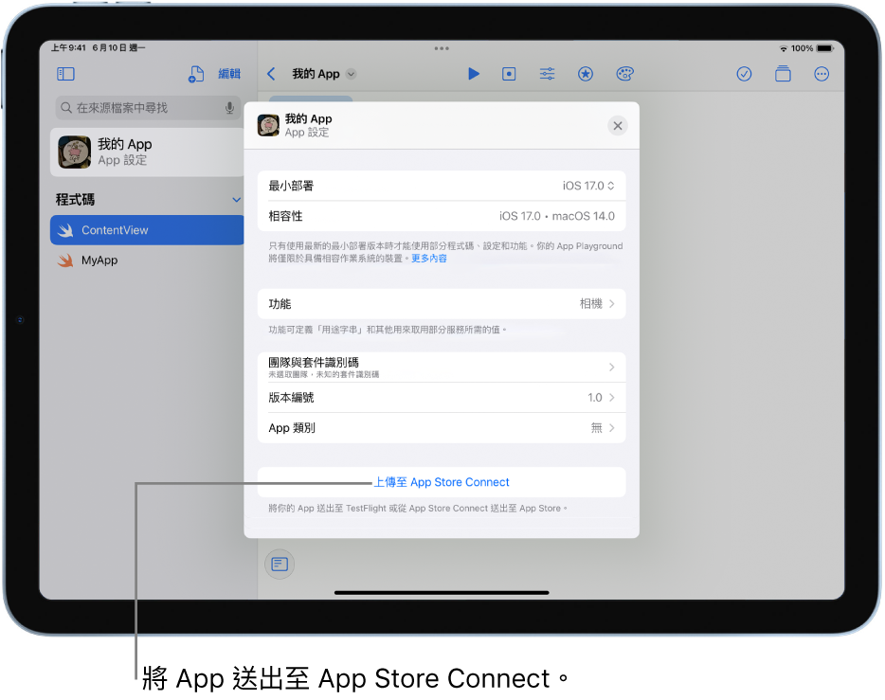885x700 pixels.
Task: Tap the microphone dictation icon
Action: point(229,108)
